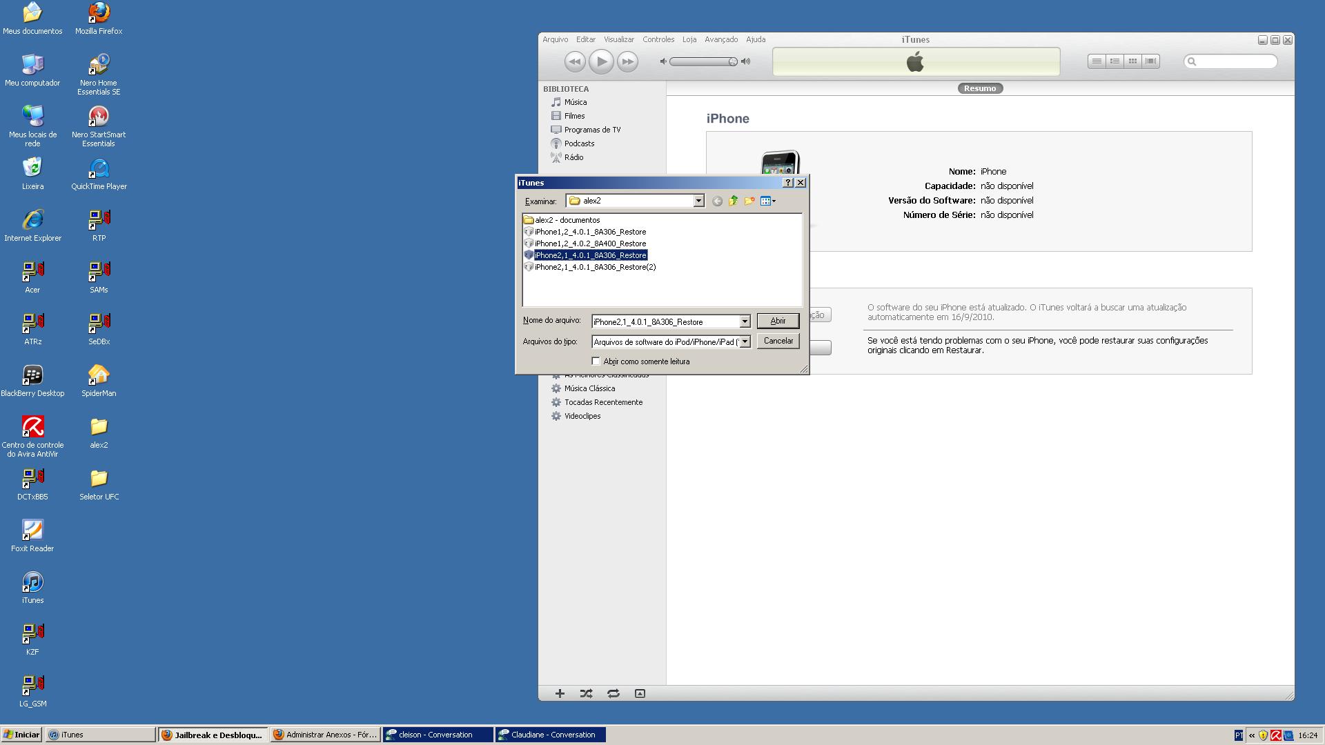
Task: Expand the Examinar folder dropdown
Action: (698, 201)
